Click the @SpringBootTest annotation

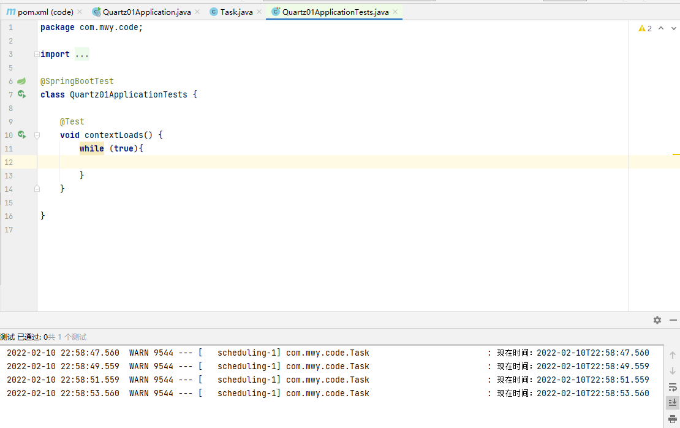point(77,81)
